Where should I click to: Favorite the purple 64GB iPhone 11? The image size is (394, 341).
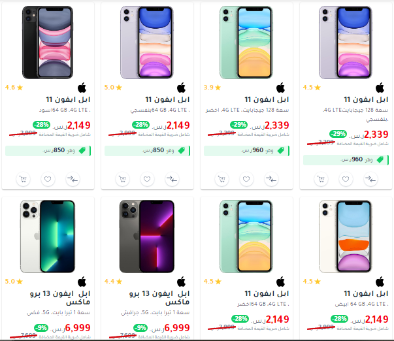pos(147,180)
